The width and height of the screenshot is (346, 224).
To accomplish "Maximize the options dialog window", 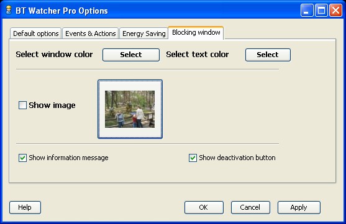I will pyautogui.click(x=321, y=11).
